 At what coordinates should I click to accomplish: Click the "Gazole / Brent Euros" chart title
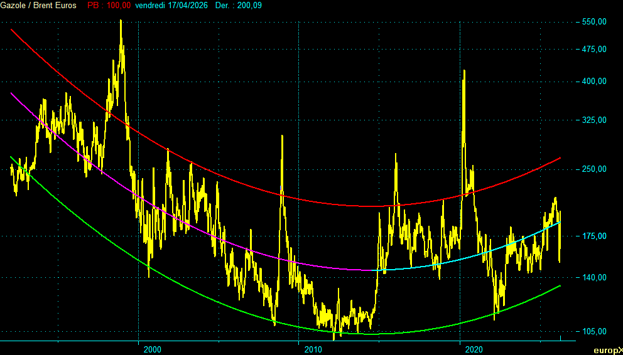(x=39, y=6)
